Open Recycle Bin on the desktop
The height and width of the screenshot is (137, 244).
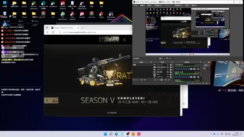[x=5, y=15]
